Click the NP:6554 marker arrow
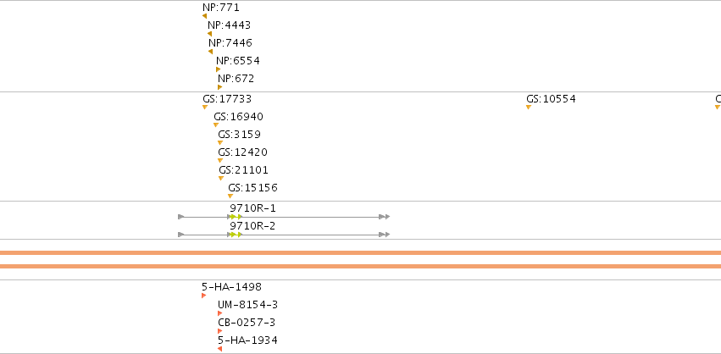This screenshot has width=721, height=354. 219,69
